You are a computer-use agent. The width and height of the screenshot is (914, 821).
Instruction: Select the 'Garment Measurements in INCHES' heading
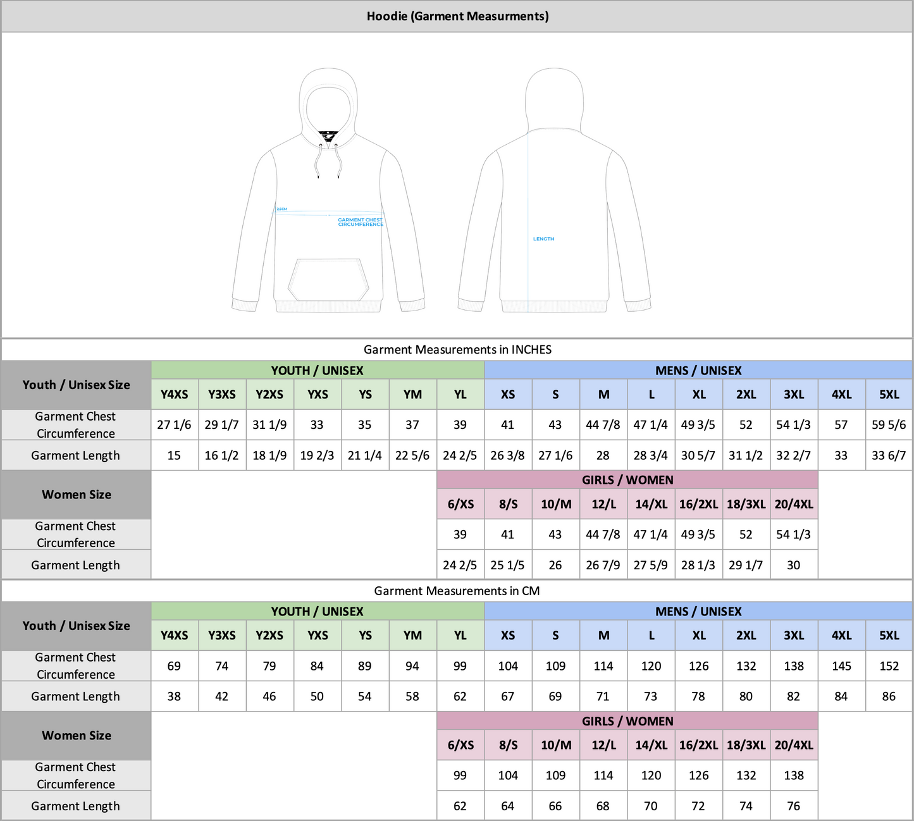pyautogui.click(x=457, y=350)
